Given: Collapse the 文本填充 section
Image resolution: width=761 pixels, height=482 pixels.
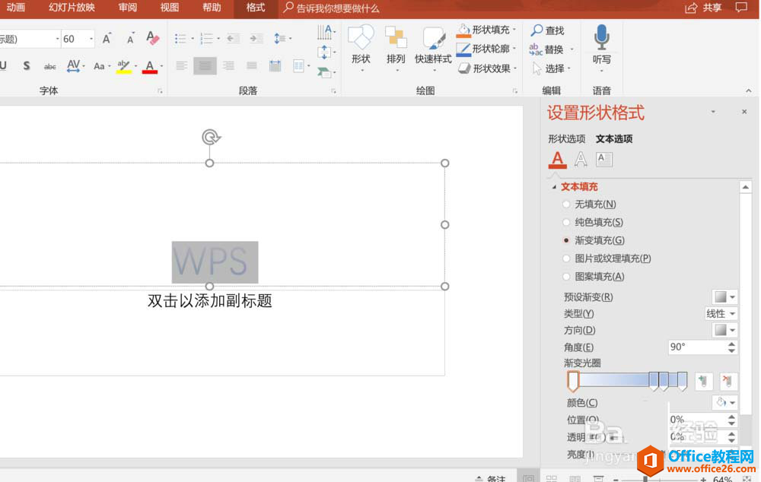Looking at the screenshot, I should [554, 187].
